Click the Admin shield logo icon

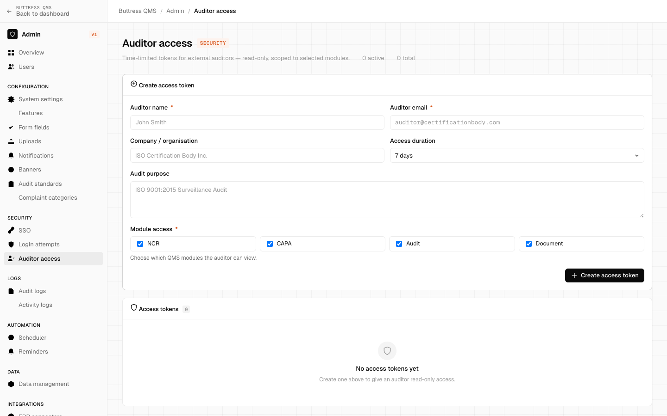[x=13, y=34]
